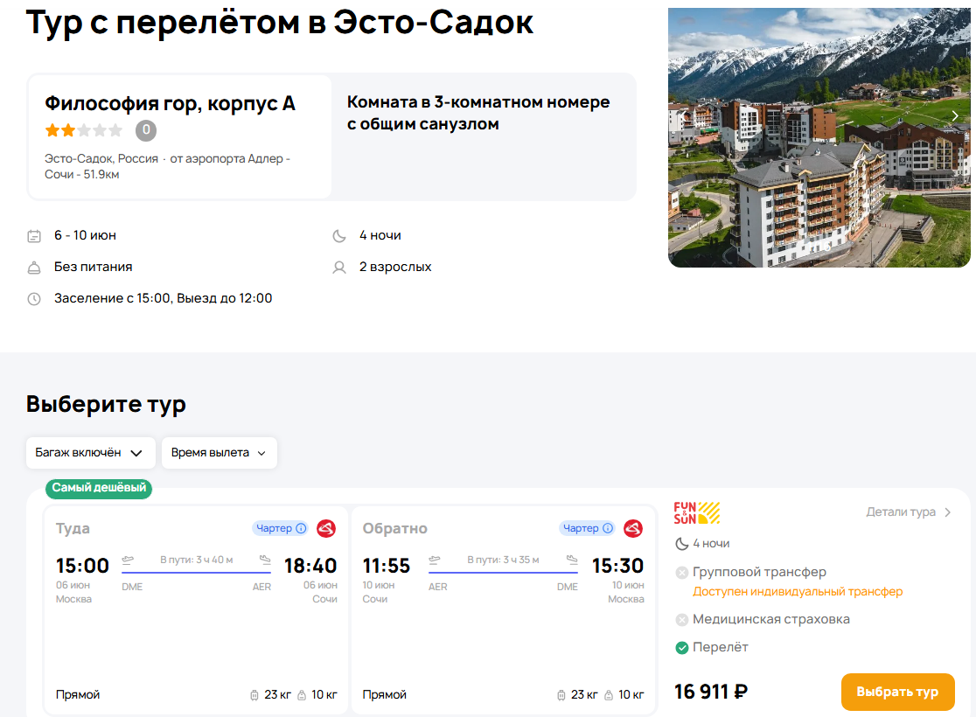Click Доступен индивидуальный трансфер link
The height and width of the screenshot is (717, 976).
(798, 591)
